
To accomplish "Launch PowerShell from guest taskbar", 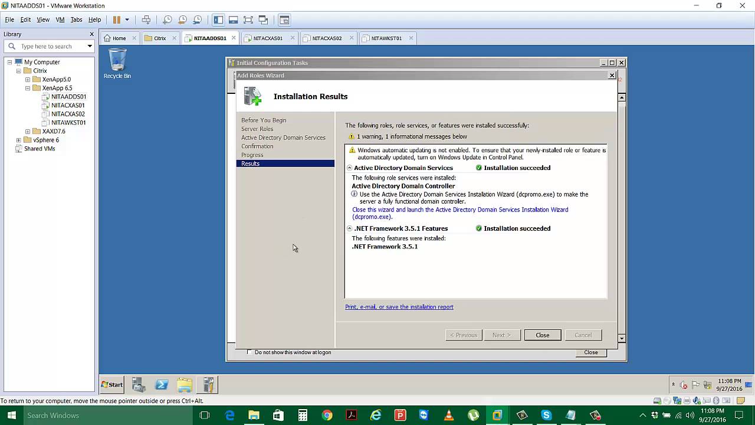I will (162, 385).
